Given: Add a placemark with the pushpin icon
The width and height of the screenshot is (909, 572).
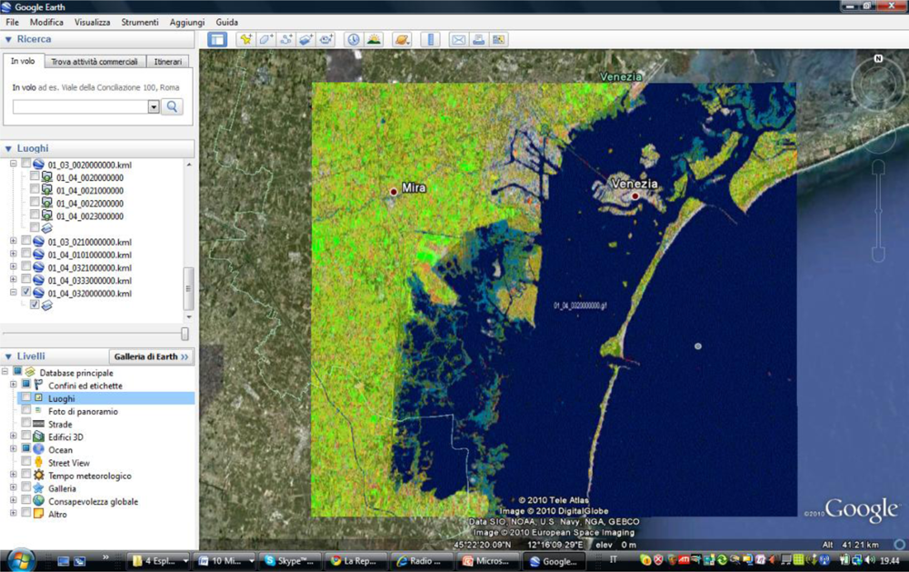Looking at the screenshot, I should (245, 39).
